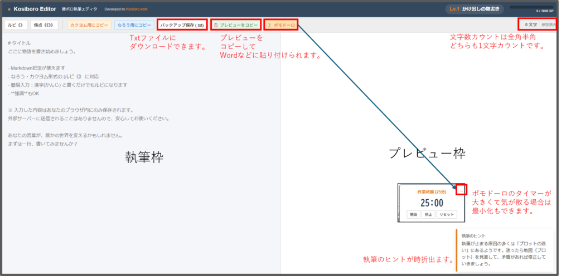Click the clipboard icon on プレビューをコピー

pos(216,25)
